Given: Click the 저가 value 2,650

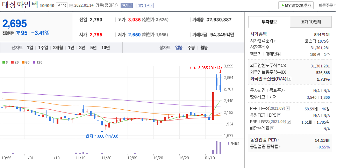Looking at the screenshot, I should tap(134, 35).
